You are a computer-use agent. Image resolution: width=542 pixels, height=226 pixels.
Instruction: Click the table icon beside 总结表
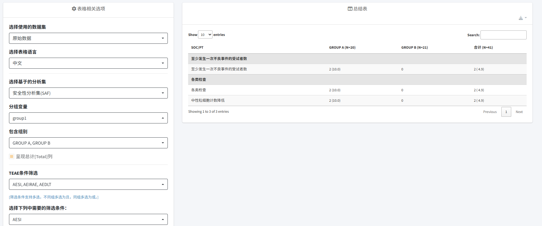(x=350, y=9)
